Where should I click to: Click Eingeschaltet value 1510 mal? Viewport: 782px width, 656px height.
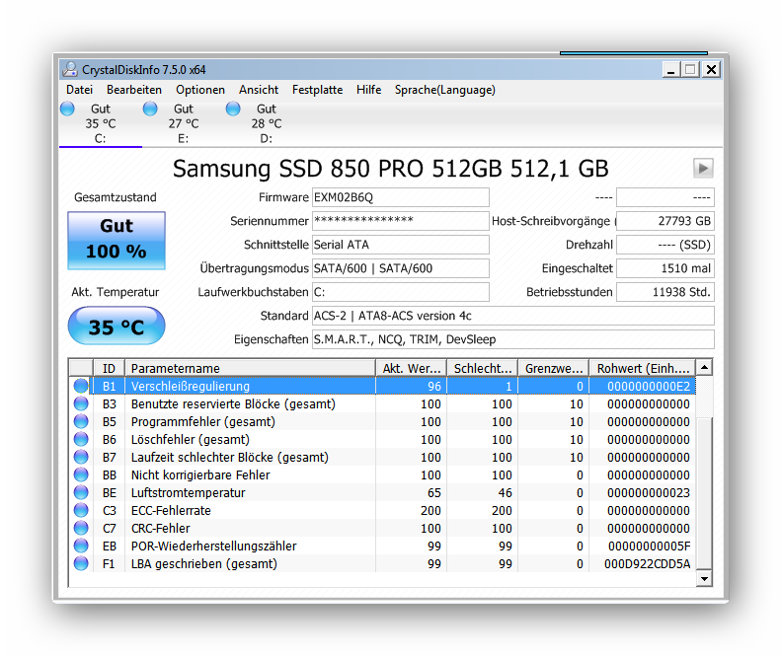pos(665,268)
